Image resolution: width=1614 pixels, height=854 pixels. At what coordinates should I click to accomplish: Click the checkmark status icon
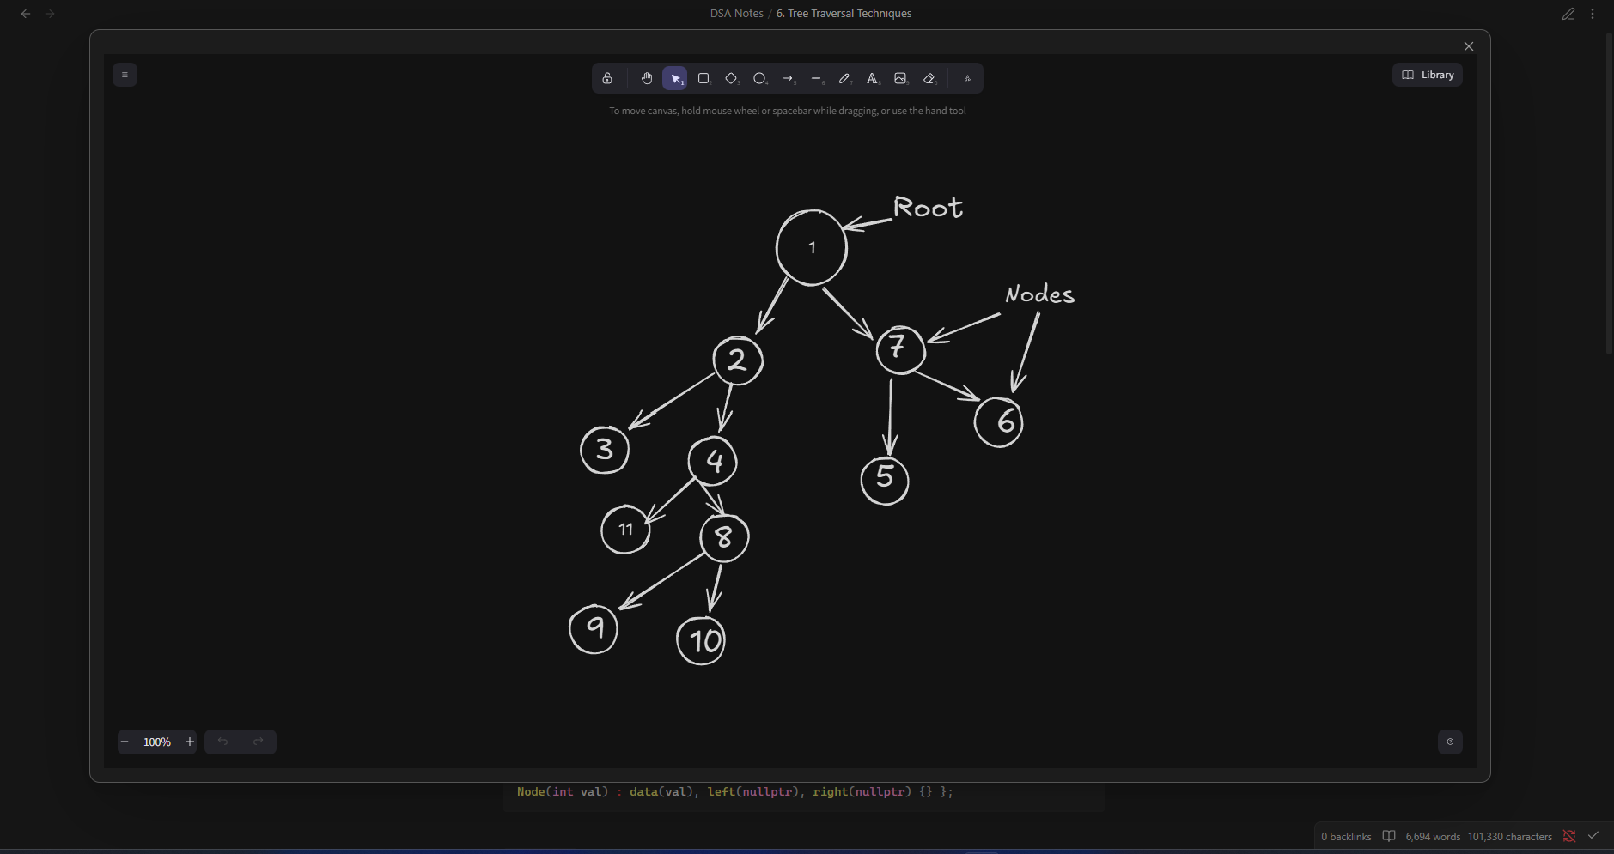1593,836
